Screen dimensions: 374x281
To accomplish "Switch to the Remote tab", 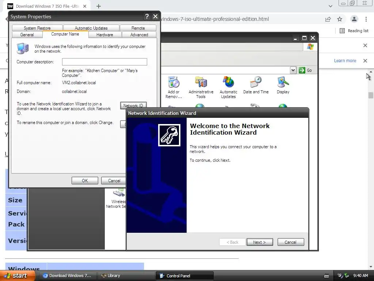I will point(138,28).
